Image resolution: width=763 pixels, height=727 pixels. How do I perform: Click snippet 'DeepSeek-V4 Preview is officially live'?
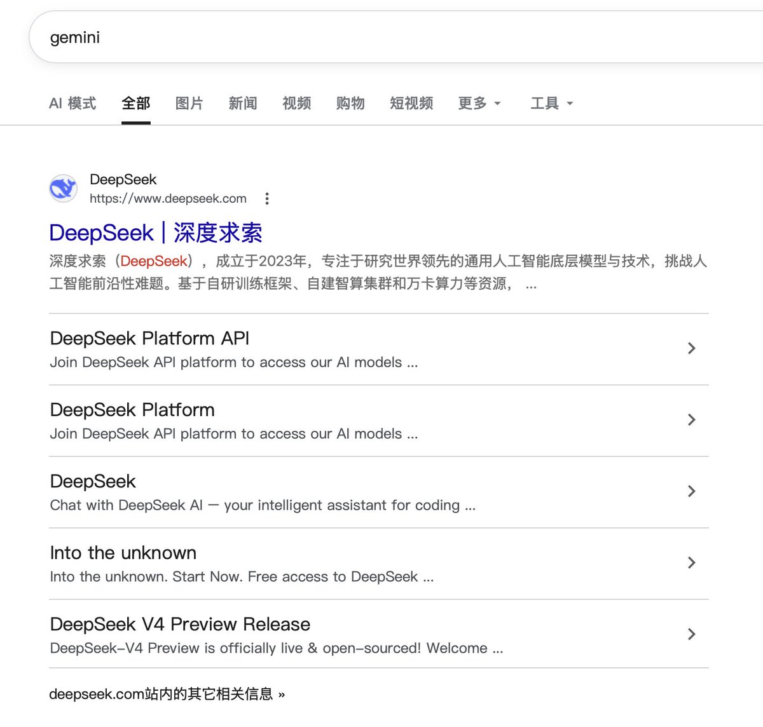277,648
